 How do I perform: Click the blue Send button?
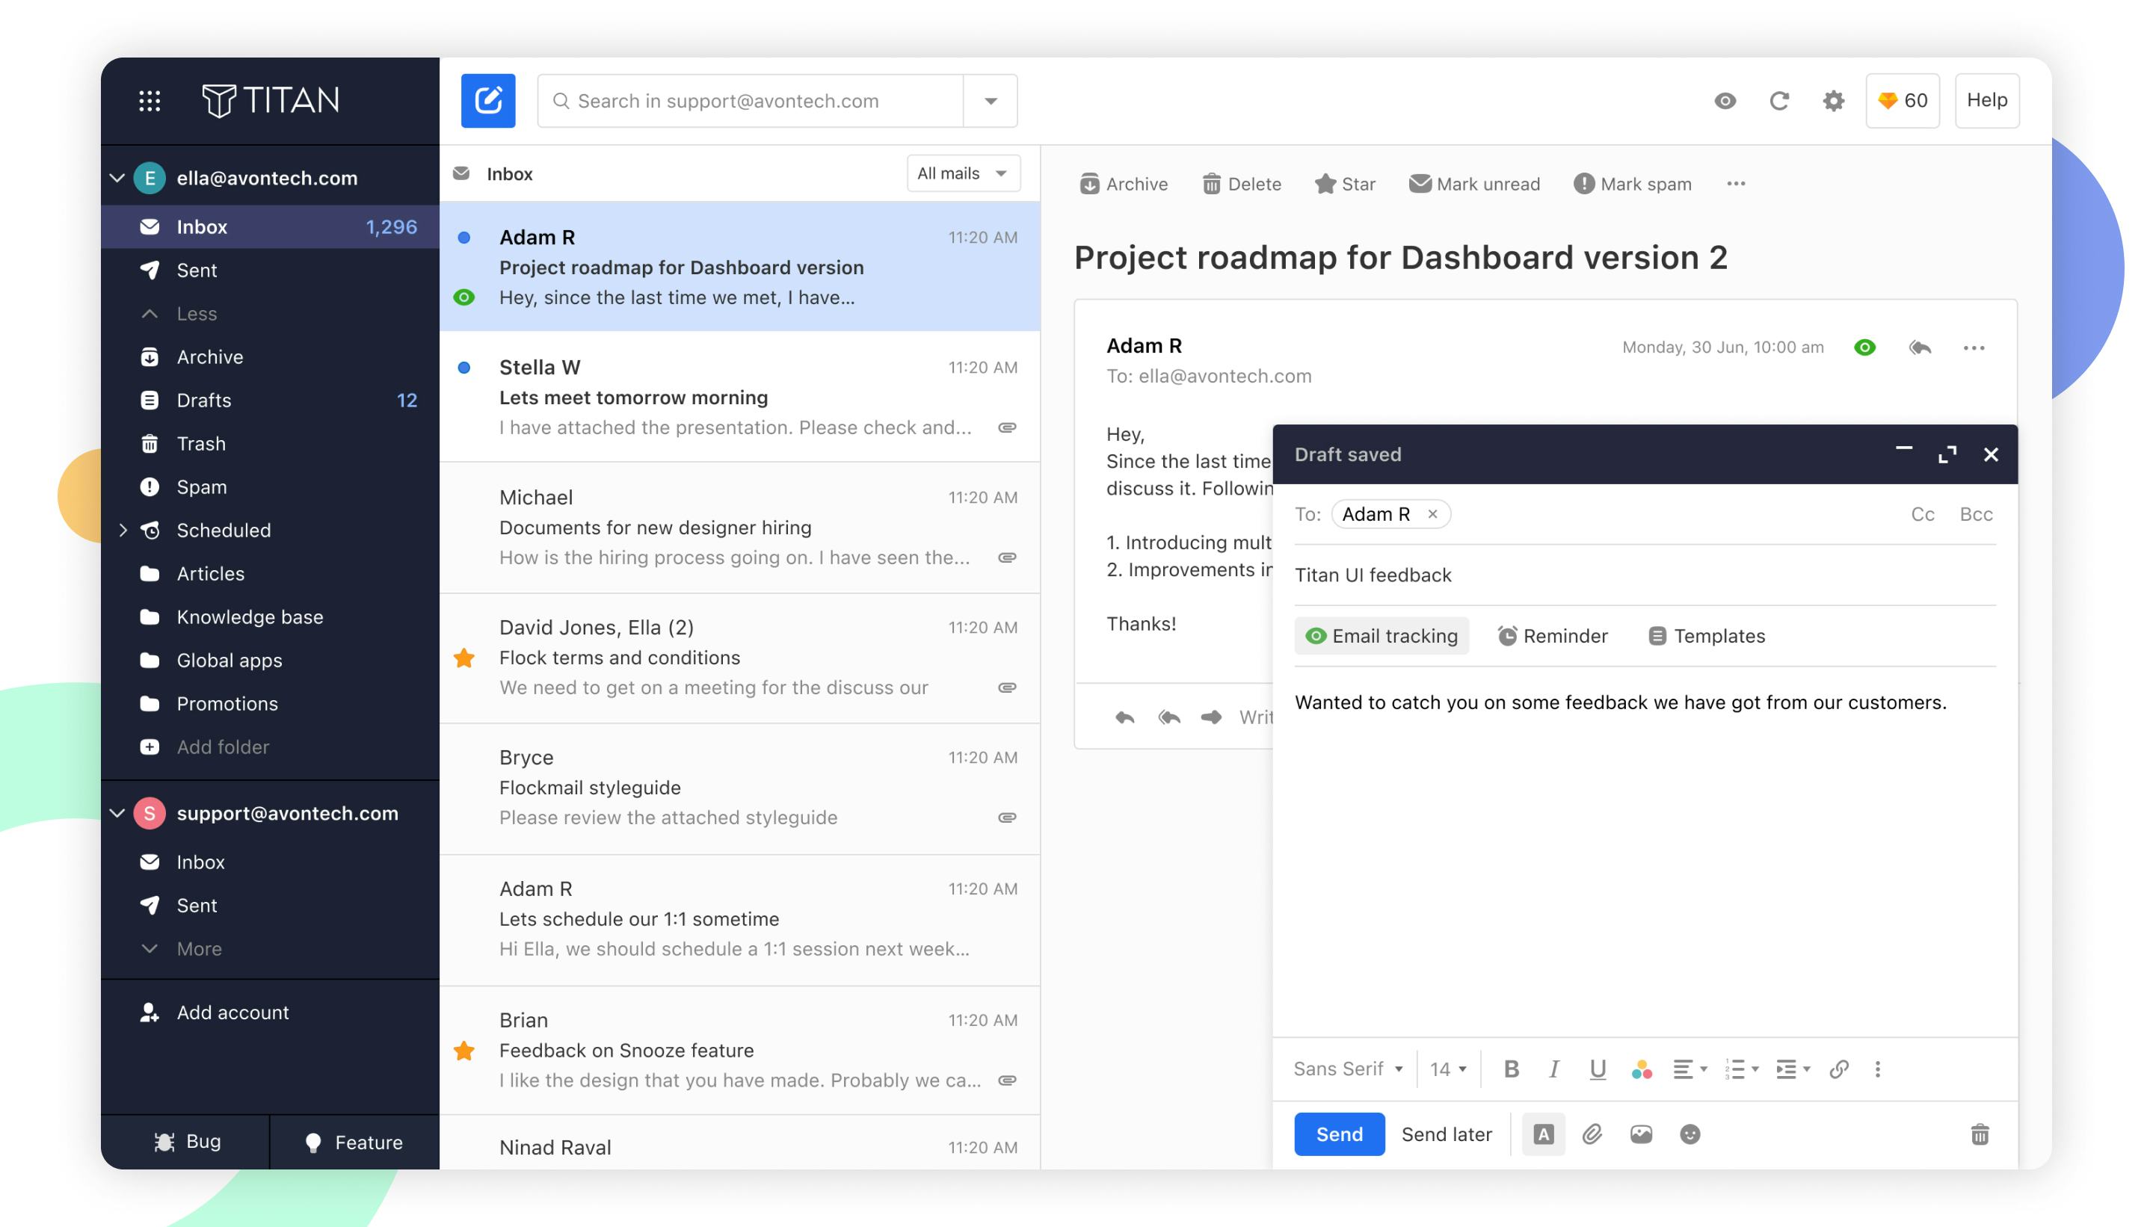click(1338, 1134)
